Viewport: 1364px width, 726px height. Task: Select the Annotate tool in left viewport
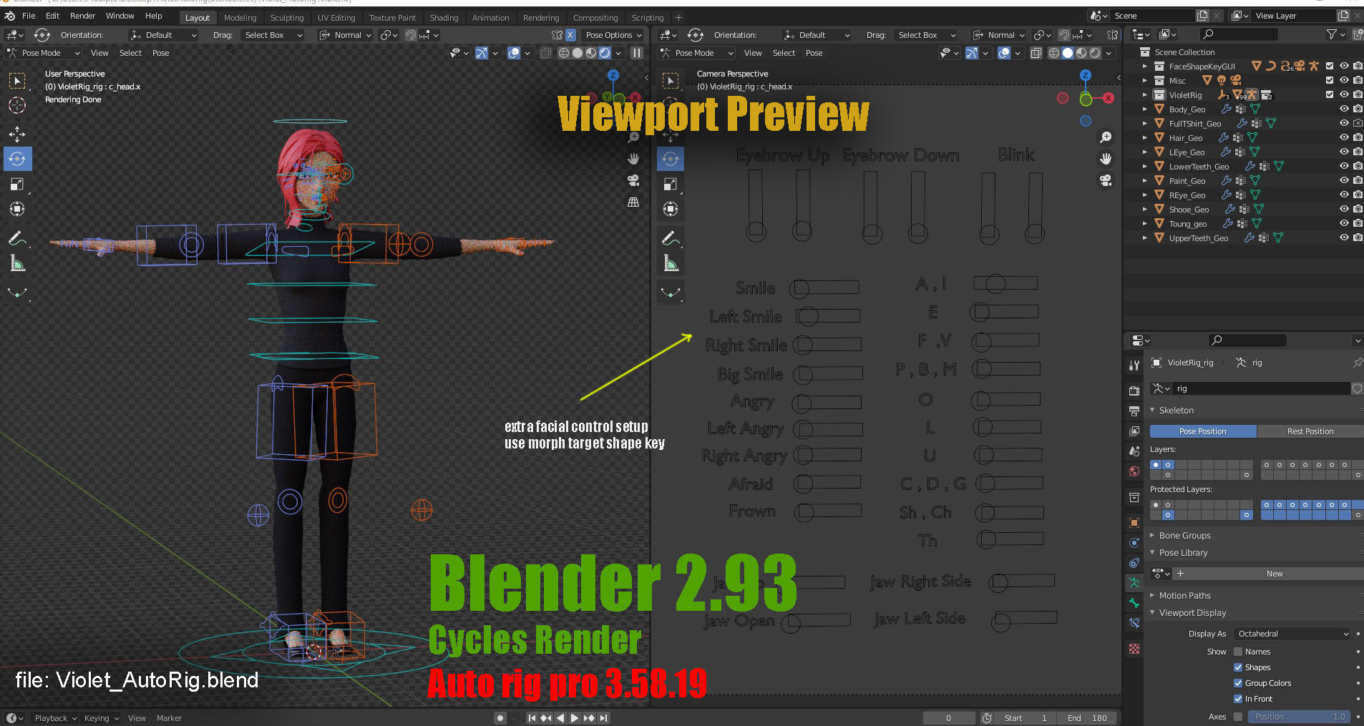tap(17, 238)
